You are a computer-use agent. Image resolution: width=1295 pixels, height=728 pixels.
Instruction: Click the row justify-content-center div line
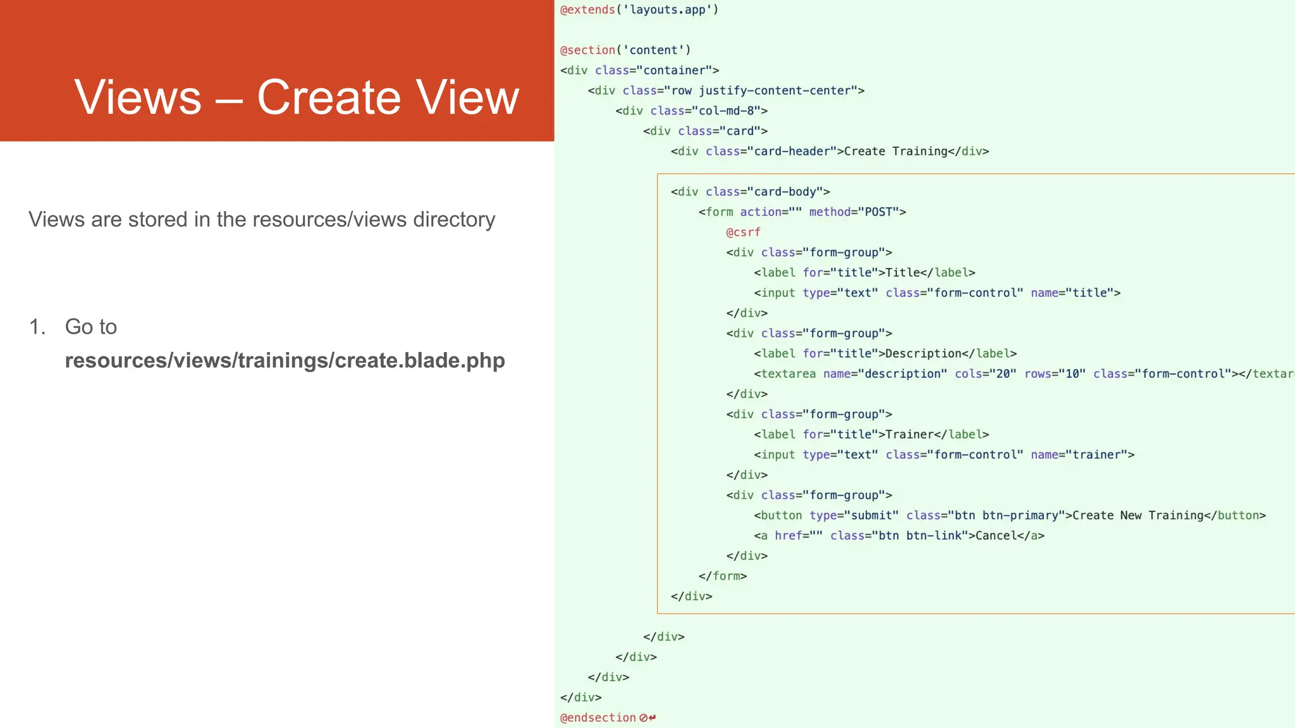(x=726, y=90)
